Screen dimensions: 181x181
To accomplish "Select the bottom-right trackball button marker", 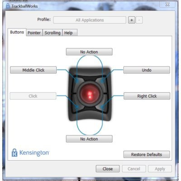I will coord(103,107).
